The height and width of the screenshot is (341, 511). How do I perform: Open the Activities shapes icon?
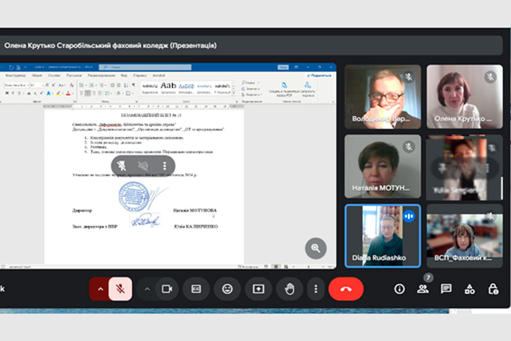470,289
